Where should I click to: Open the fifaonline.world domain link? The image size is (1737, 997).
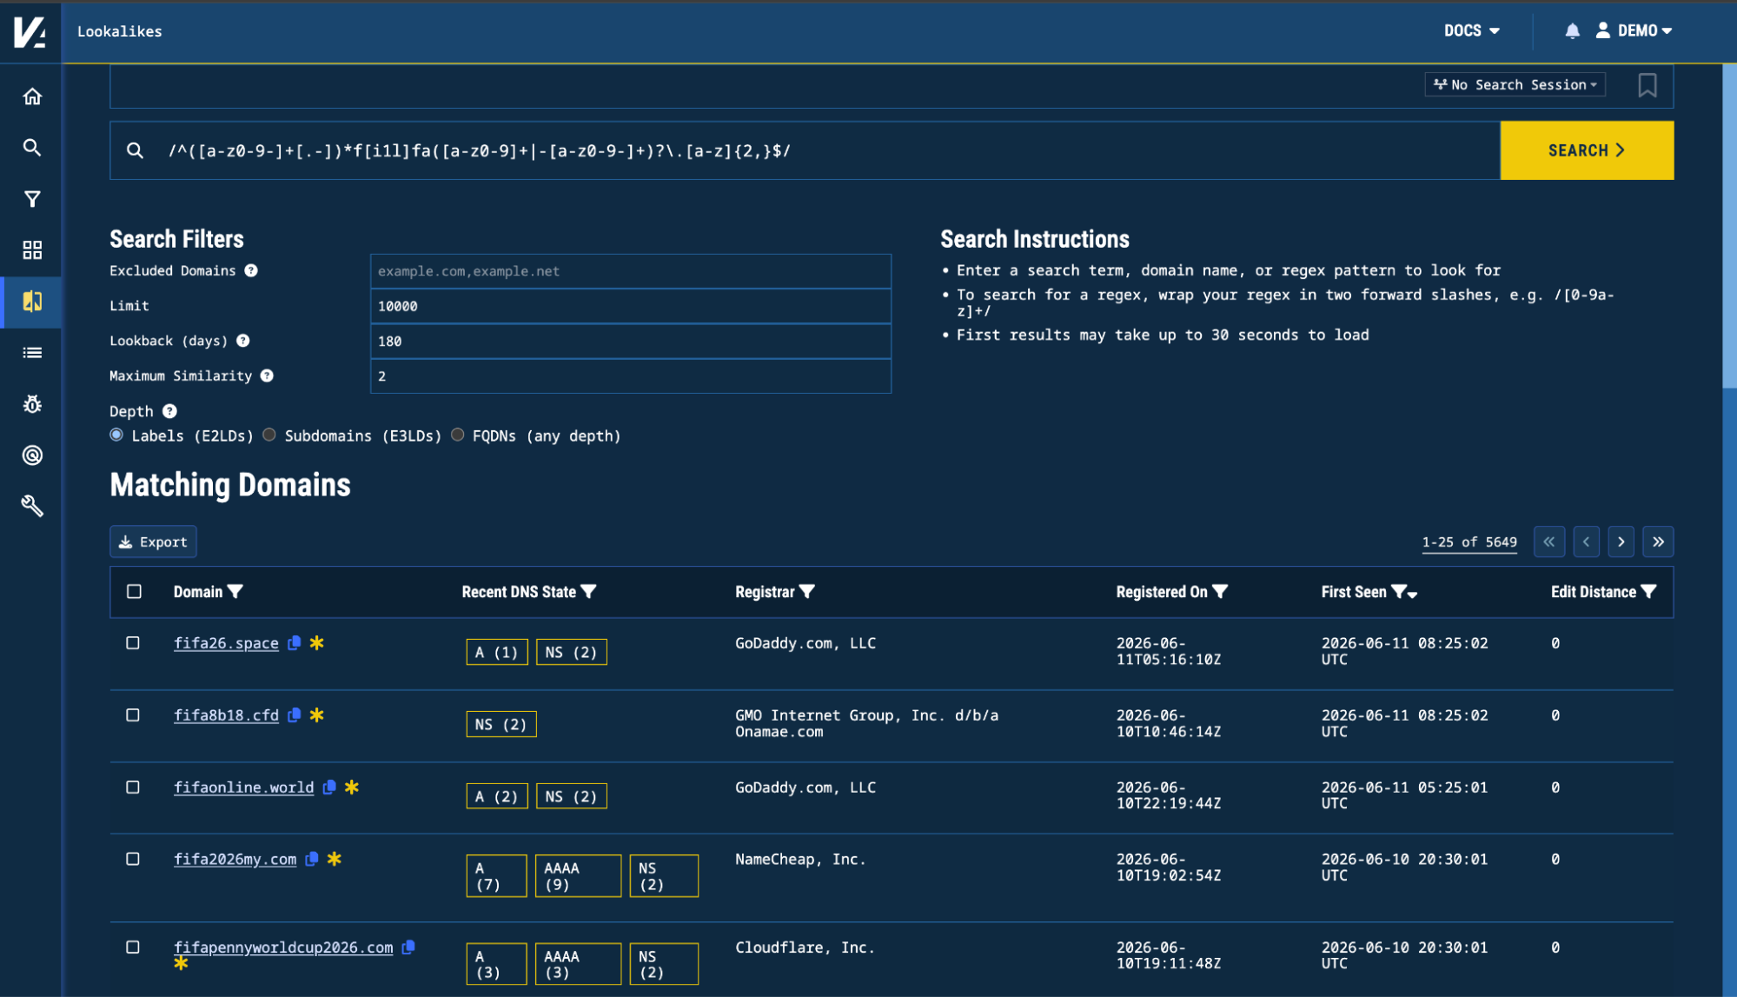pyautogui.click(x=243, y=788)
